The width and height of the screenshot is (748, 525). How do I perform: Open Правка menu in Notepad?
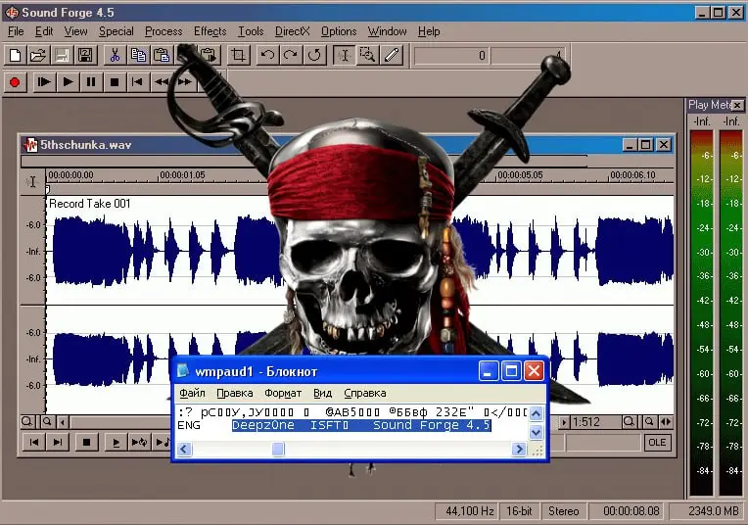tap(235, 393)
